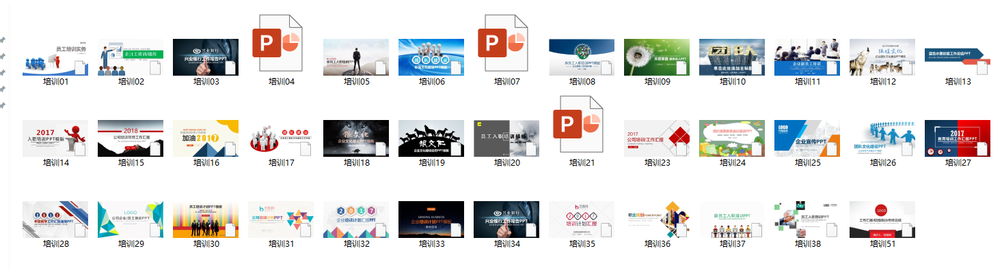Choose the 培训36 thumbnail with orange diamonds

(657, 220)
